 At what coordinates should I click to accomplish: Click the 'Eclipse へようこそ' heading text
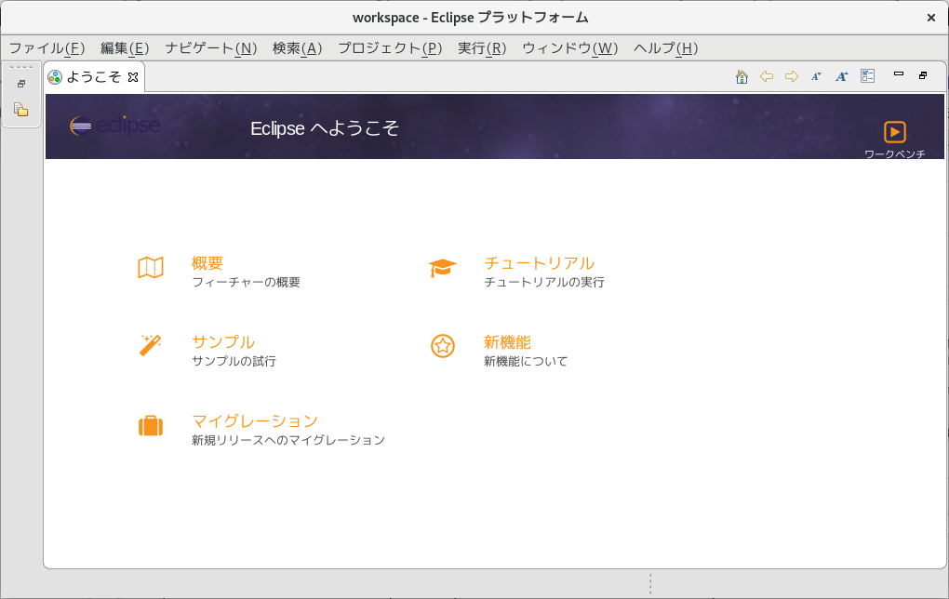pyautogui.click(x=325, y=128)
